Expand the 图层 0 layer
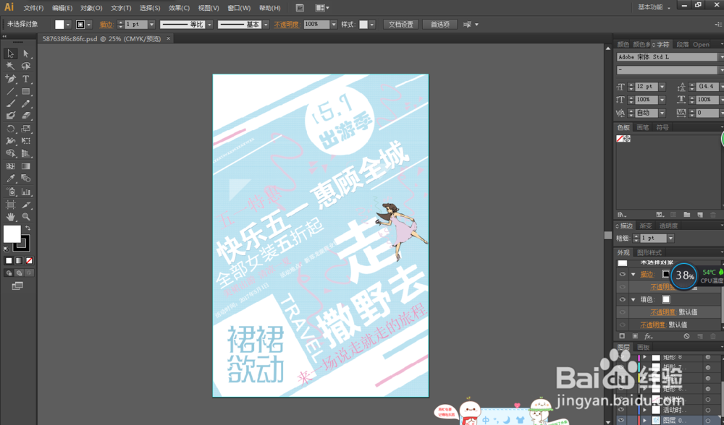The image size is (724, 425). 644,420
